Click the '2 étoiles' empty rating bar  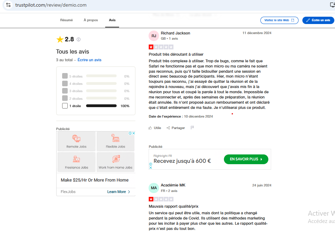[101, 98]
